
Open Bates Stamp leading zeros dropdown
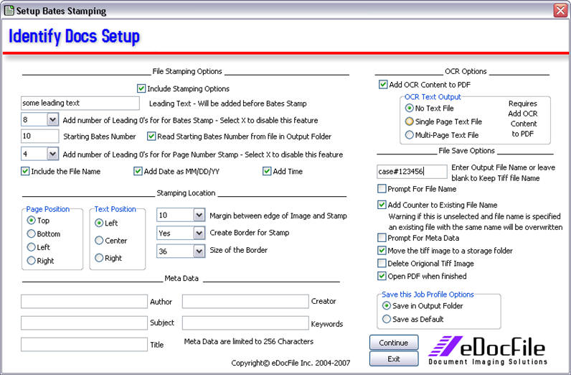pyautogui.click(x=52, y=120)
